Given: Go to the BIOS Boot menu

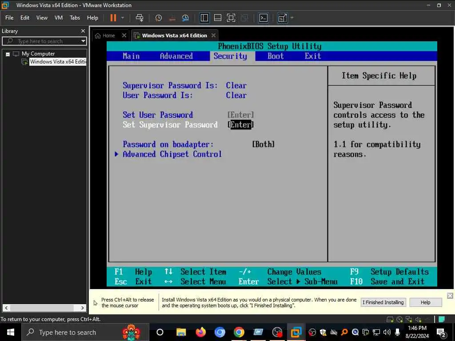Looking at the screenshot, I should [x=275, y=56].
